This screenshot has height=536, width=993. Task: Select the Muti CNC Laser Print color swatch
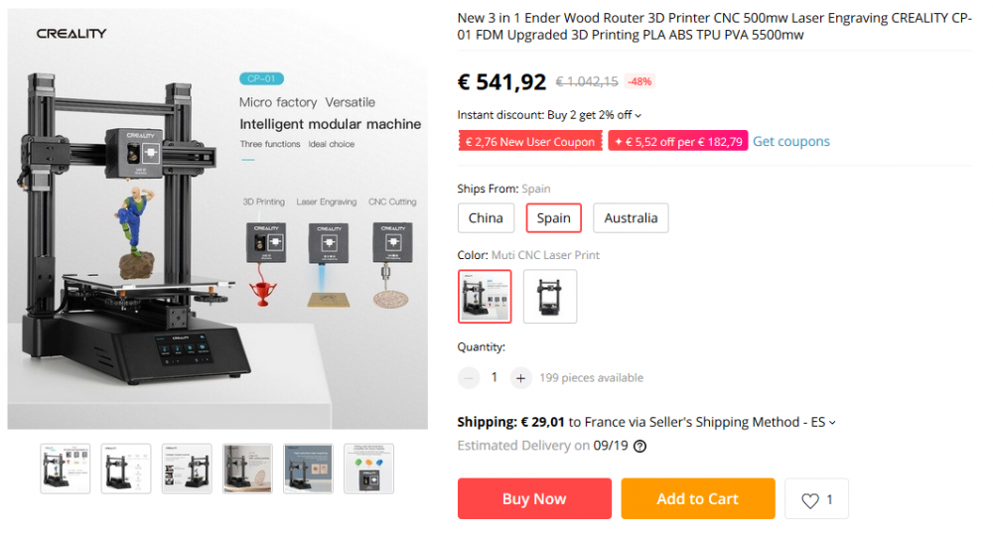click(x=485, y=296)
